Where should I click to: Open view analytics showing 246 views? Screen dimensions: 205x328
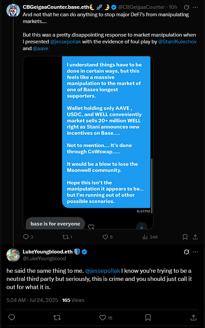[146, 237]
